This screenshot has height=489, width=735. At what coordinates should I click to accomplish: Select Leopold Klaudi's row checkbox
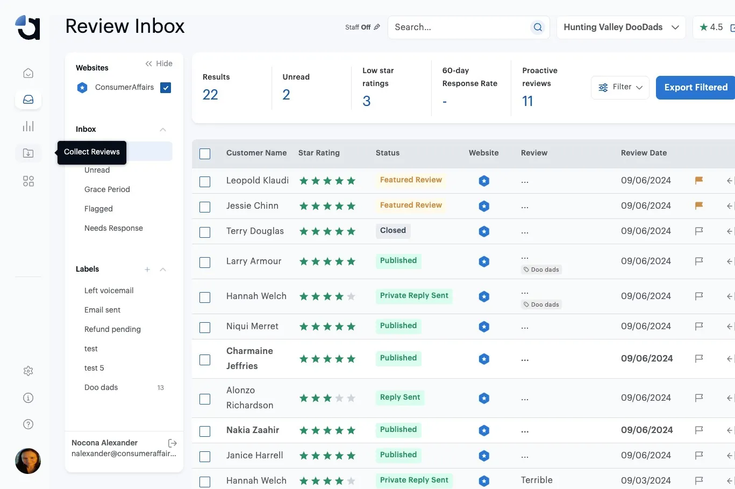pyautogui.click(x=205, y=182)
